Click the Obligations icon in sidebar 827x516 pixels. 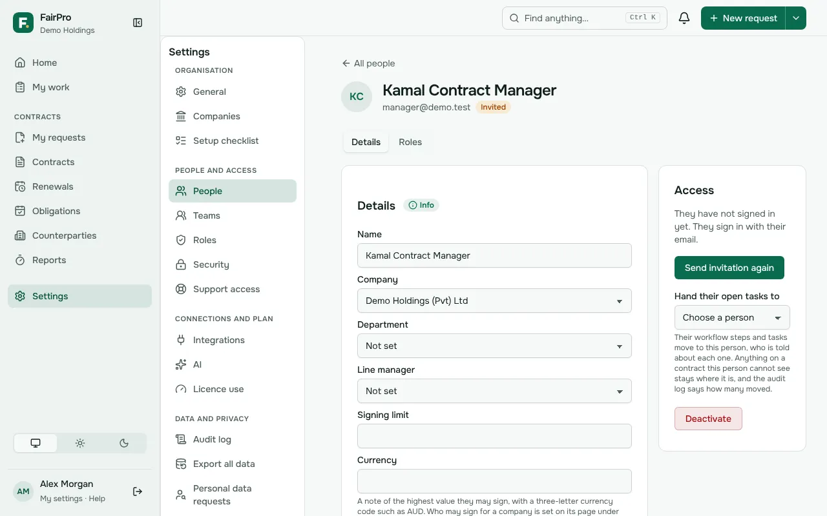[20, 211]
